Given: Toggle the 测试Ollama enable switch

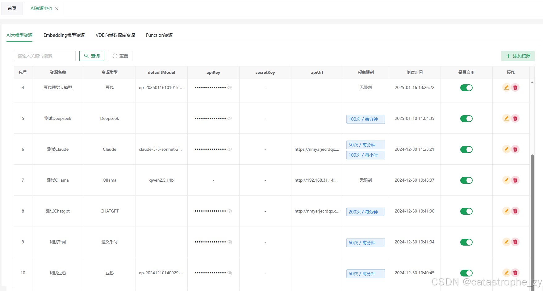Looking at the screenshot, I should (x=466, y=180).
